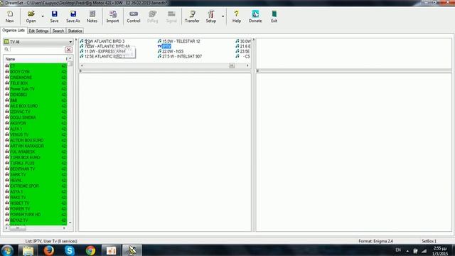
Task: Open Skype from the taskbar
Action: tap(70, 250)
